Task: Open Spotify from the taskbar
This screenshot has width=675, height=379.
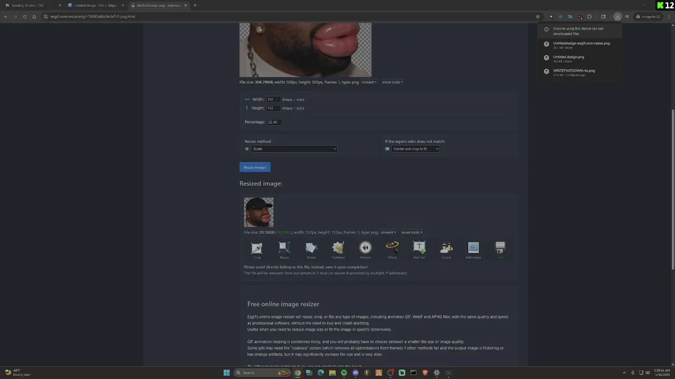Action: (x=344, y=373)
